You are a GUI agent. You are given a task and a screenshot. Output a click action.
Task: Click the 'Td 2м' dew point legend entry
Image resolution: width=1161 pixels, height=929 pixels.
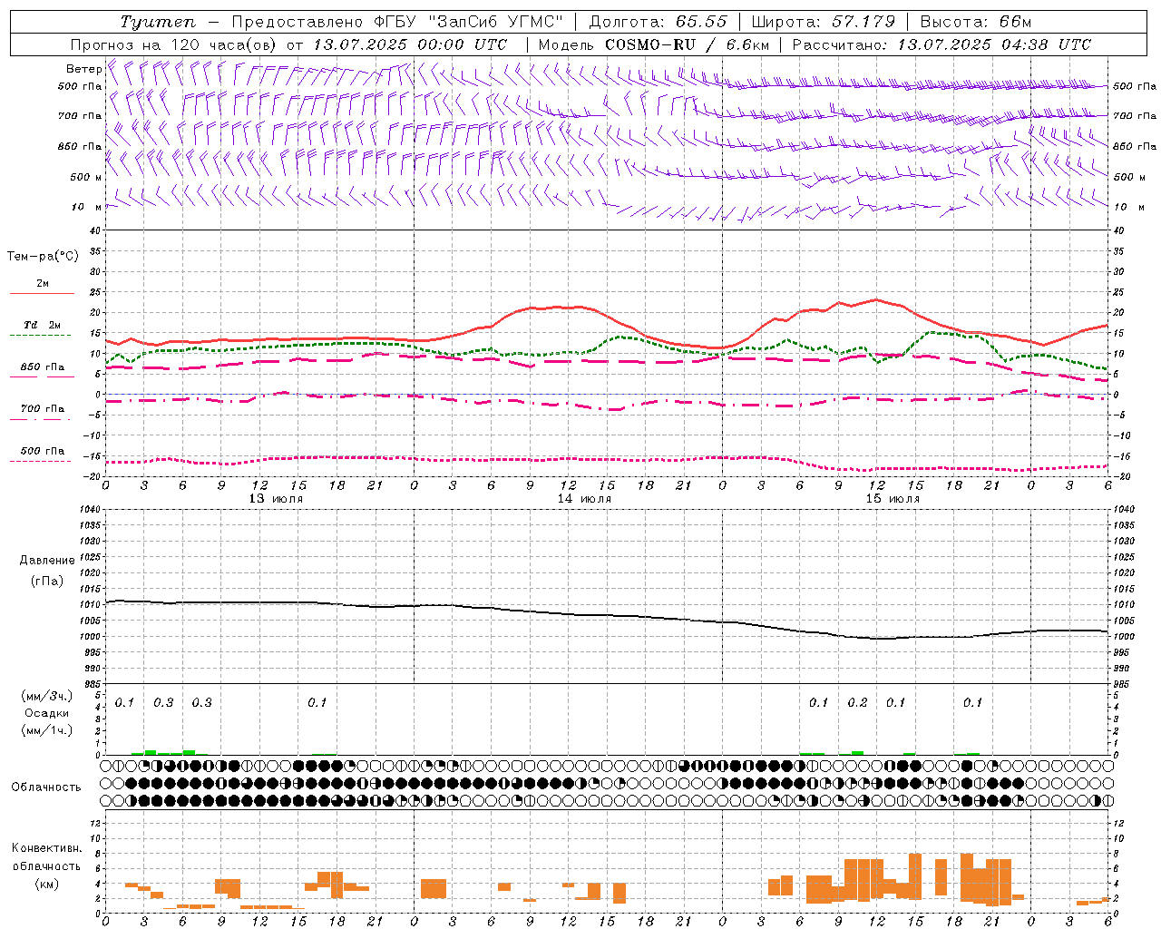pyautogui.click(x=43, y=325)
